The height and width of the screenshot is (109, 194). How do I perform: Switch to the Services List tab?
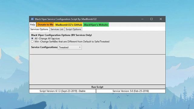[x=57, y=29]
